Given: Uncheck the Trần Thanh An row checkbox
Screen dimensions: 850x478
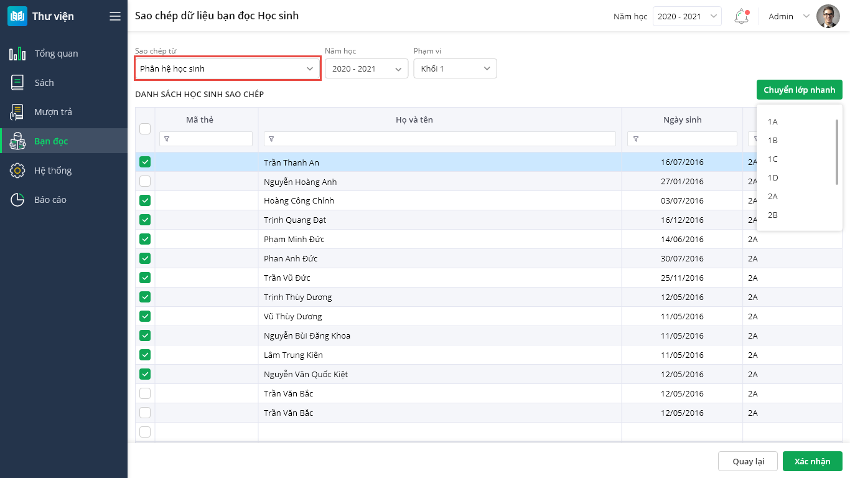Looking at the screenshot, I should pyautogui.click(x=145, y=162).
